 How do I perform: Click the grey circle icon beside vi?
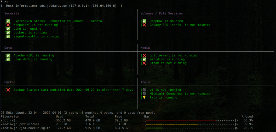[144, 90]
